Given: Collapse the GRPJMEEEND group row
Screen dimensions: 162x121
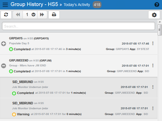Looking at the screenshot, I should [4, 66].
